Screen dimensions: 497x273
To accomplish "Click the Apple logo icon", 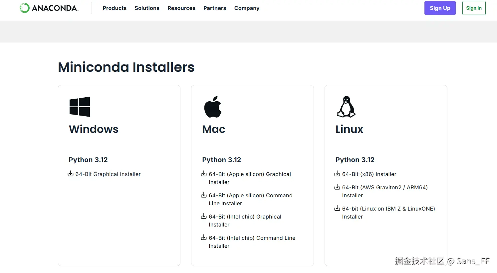I will [x=213, y=107].
